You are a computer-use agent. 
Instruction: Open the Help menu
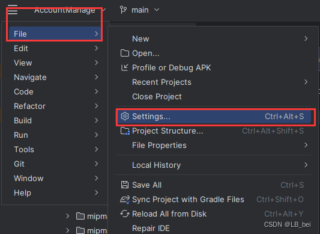(55, 193)
